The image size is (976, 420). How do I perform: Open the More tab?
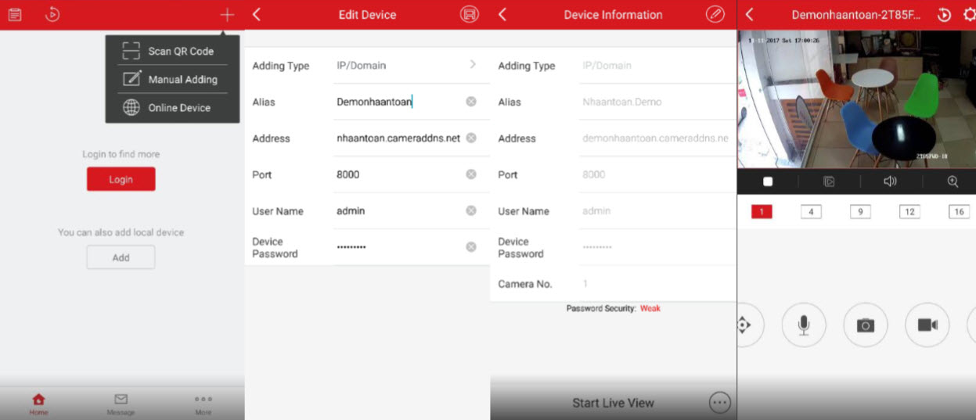coord(203,404)
